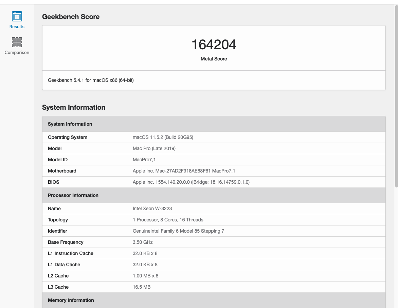Screen dimensions: 398x308
Task: Click the macOS 11.5.2 (Build 20G95) value
Action: click(x=163, y=138)
